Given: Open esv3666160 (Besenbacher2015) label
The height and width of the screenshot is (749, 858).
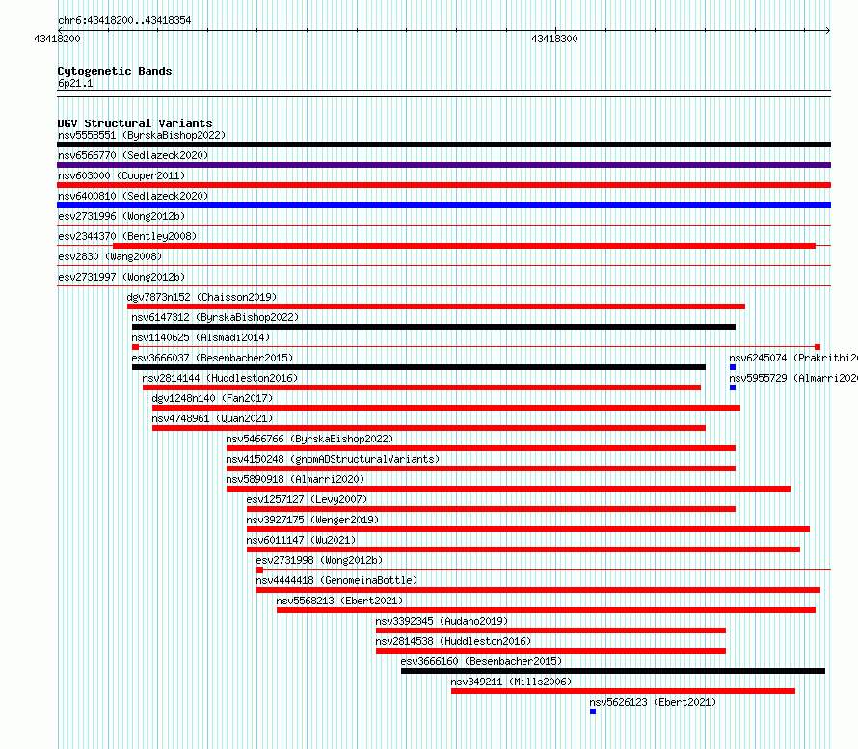Looking at the screenshot, I should (x=481, y=661).
